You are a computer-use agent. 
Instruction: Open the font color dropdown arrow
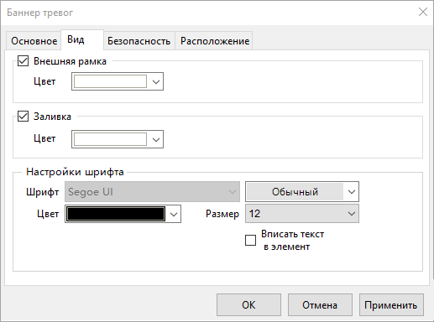click(174, 214)
